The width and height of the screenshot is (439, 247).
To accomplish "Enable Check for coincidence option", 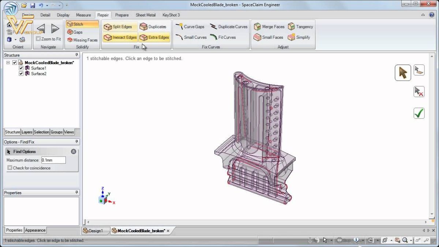I will coord(10,168).
